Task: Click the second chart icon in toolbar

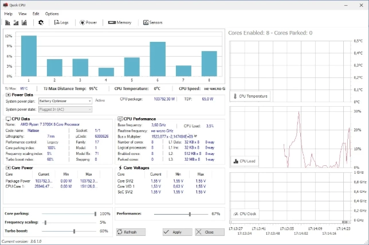Action: (15, 22)
